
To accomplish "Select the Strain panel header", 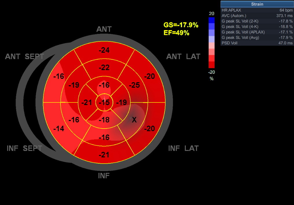I will [257, 4].
